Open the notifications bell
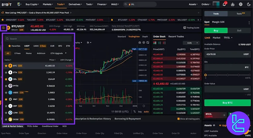Screen dimensions: 253x138 click(x=224, y=4)
